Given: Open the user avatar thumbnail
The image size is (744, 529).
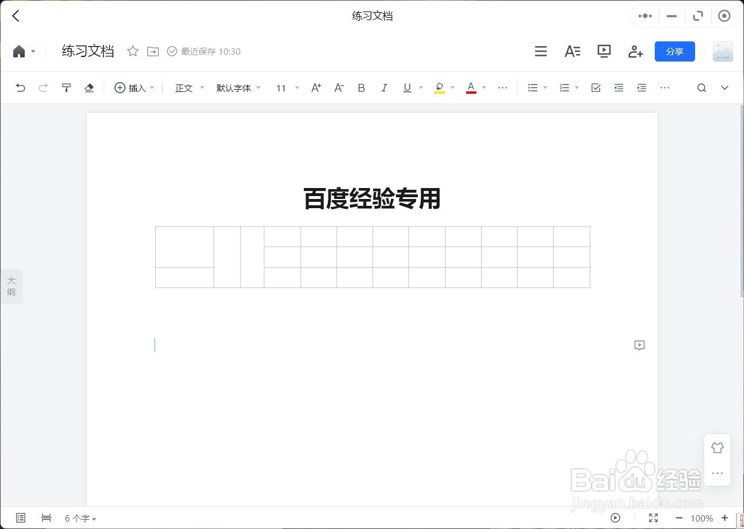Looking at the screenshot, I should pyautogui.click(x=723, y=51).
